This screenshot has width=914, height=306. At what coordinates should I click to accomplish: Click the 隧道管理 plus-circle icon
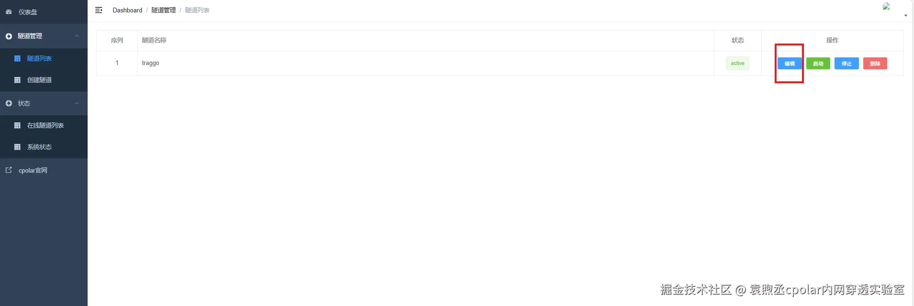pos(9,36)
